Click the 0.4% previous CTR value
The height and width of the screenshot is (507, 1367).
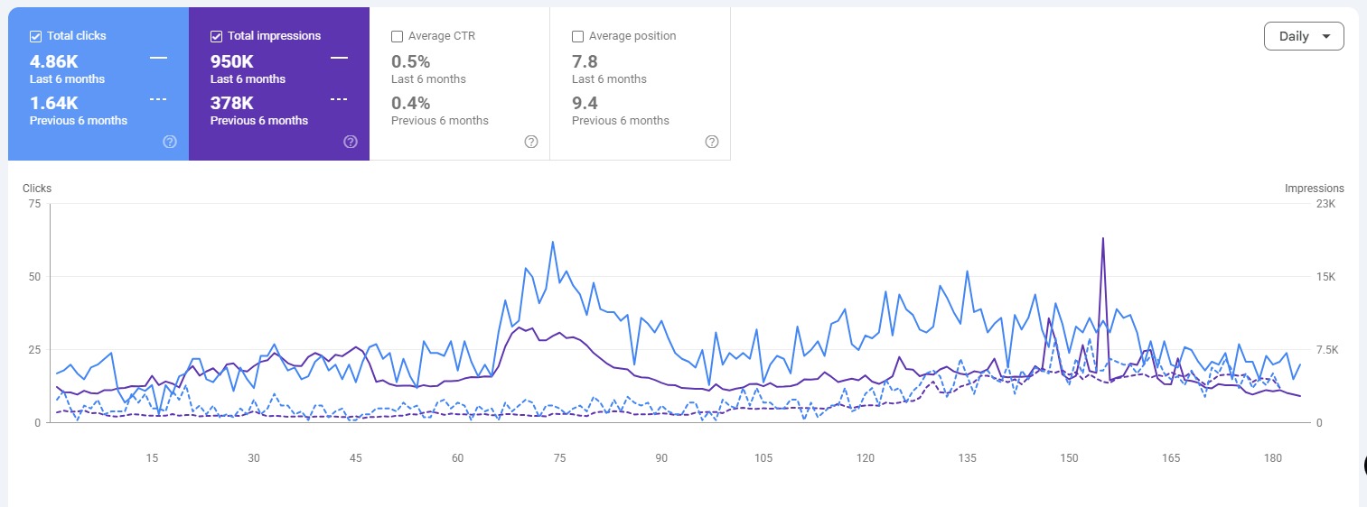pos(410,104)
